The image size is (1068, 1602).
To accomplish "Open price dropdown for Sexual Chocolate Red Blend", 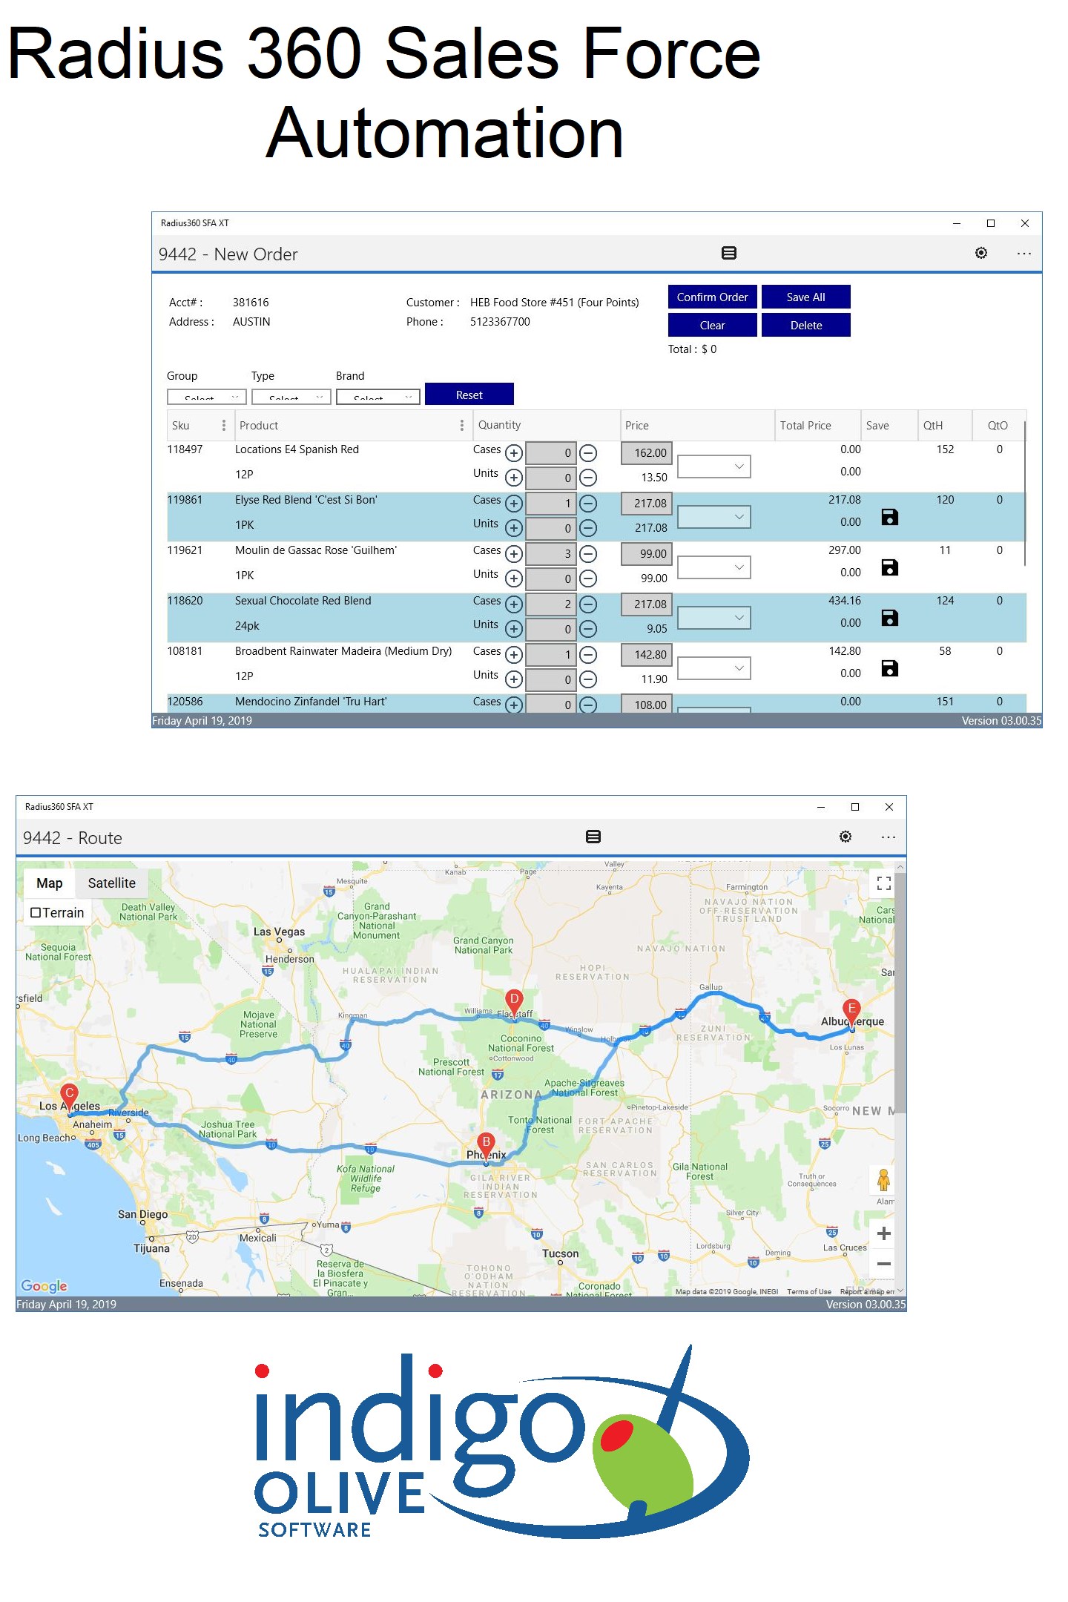I will pyautogui.click(x=714, y=618).
